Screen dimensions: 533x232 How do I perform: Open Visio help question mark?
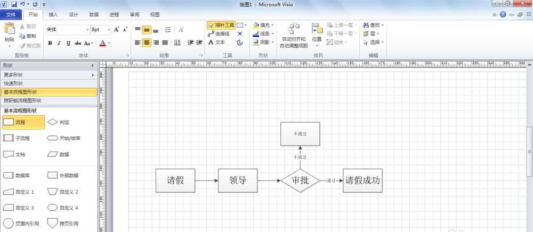point(503,14)
